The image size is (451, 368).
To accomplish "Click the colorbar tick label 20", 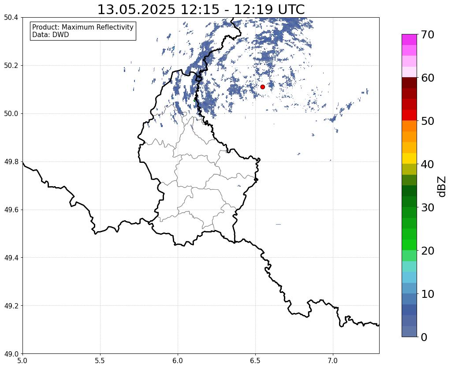I will [427, 251].
